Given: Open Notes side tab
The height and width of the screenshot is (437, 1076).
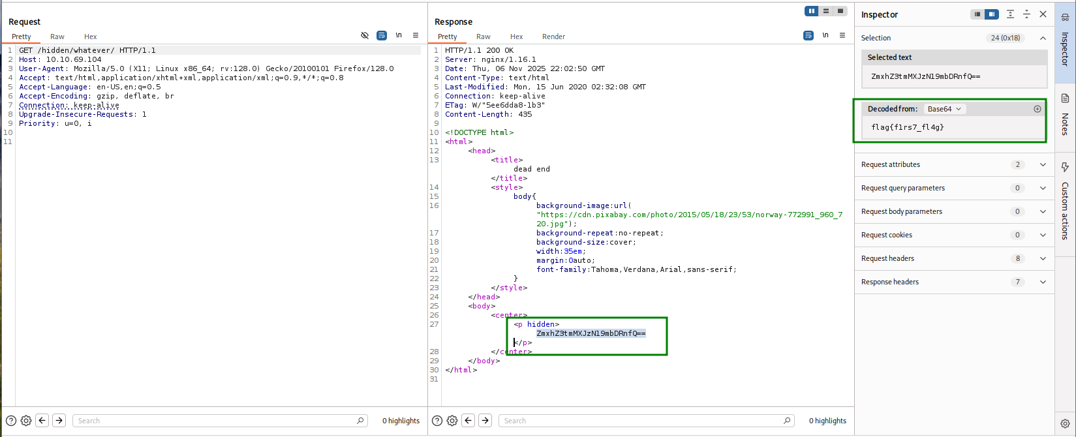Looking at the screenshot, I should click(1065, 115).
